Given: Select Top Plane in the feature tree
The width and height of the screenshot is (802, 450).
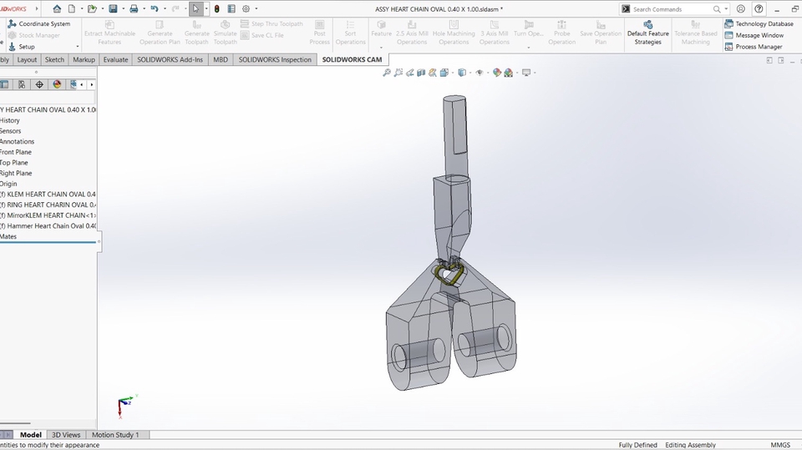Looking at the screenshot, I should point(14,163).
